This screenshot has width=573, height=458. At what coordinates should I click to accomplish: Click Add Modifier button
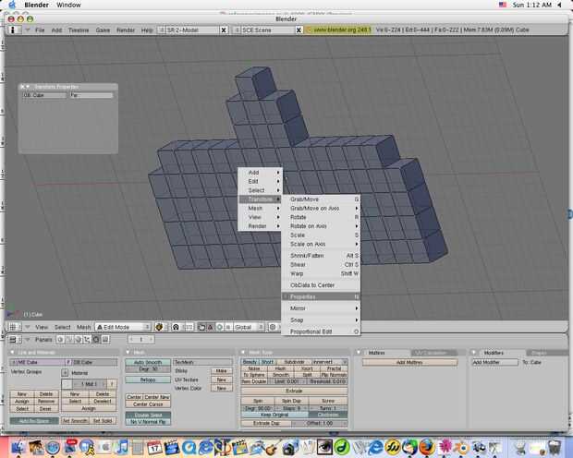point(495,362)
